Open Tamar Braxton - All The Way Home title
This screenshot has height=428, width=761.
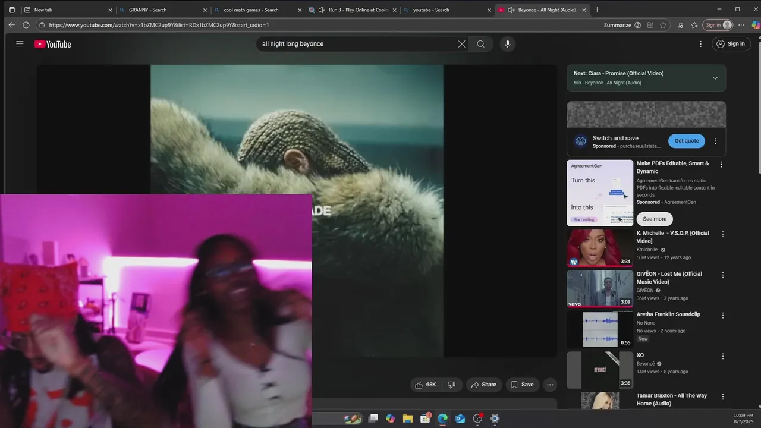click(x=672, y=399)
